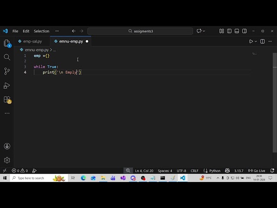Toggle the secondary side bar
The width and height of the screenshot is (277, 208).
click(x=245, y=31)
